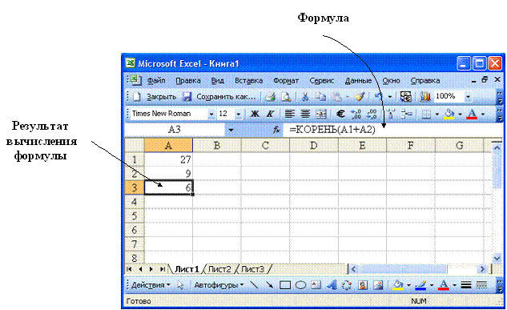Open cell fill color dropdown arrow
The height and width of the screenshot is (310, 507).
tap(460, 114)
